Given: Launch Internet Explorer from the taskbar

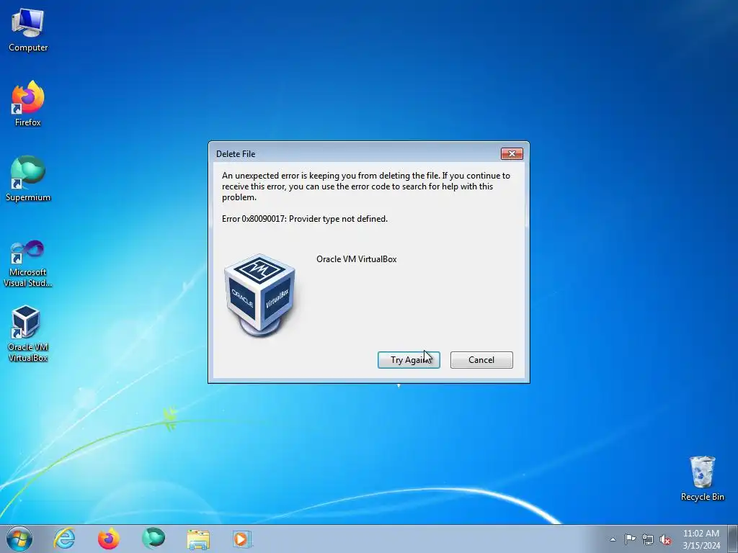Looking at the screenshot, I should [64, 539].
